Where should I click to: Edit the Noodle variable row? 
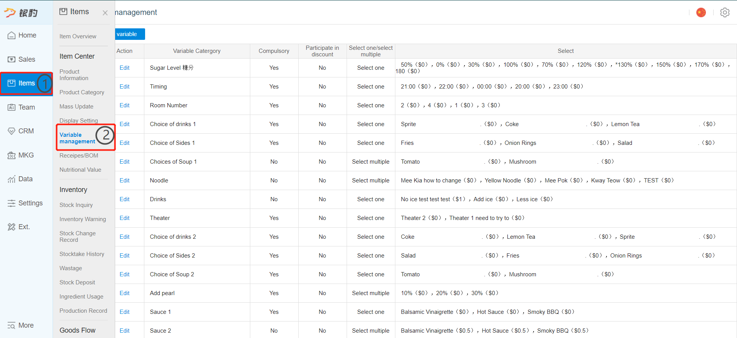pyautogui.click(x=124, y=180)
